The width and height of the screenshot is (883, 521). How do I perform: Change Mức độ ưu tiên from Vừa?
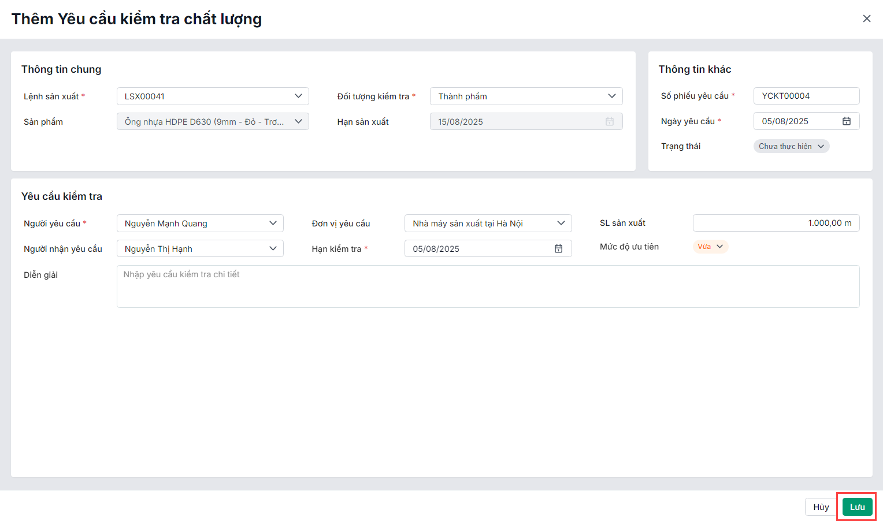click(710, 247)
